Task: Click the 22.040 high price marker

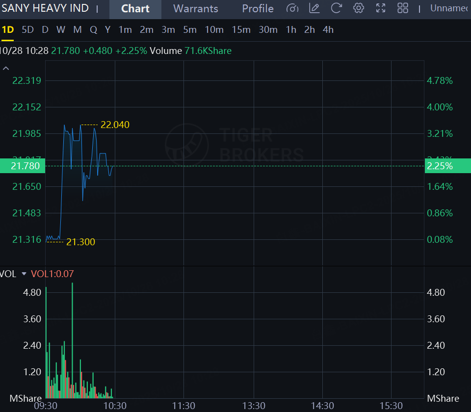Action: [115, 125]
